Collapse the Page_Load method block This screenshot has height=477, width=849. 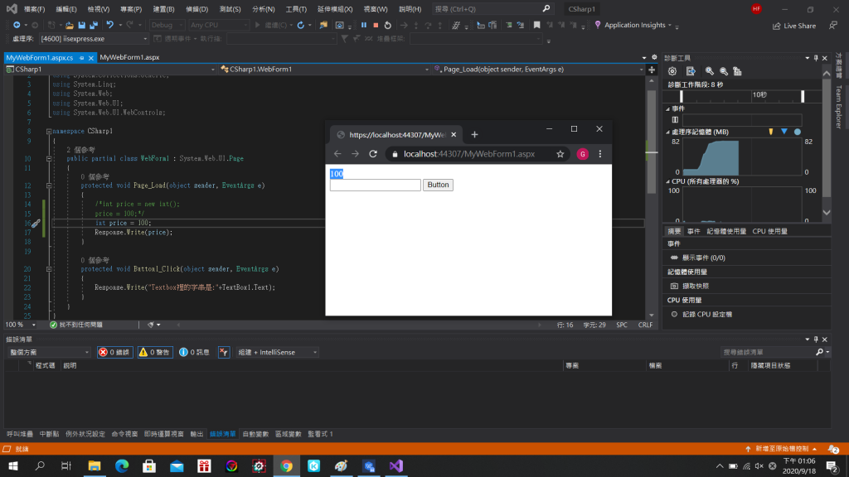click(x=49, y=185)
